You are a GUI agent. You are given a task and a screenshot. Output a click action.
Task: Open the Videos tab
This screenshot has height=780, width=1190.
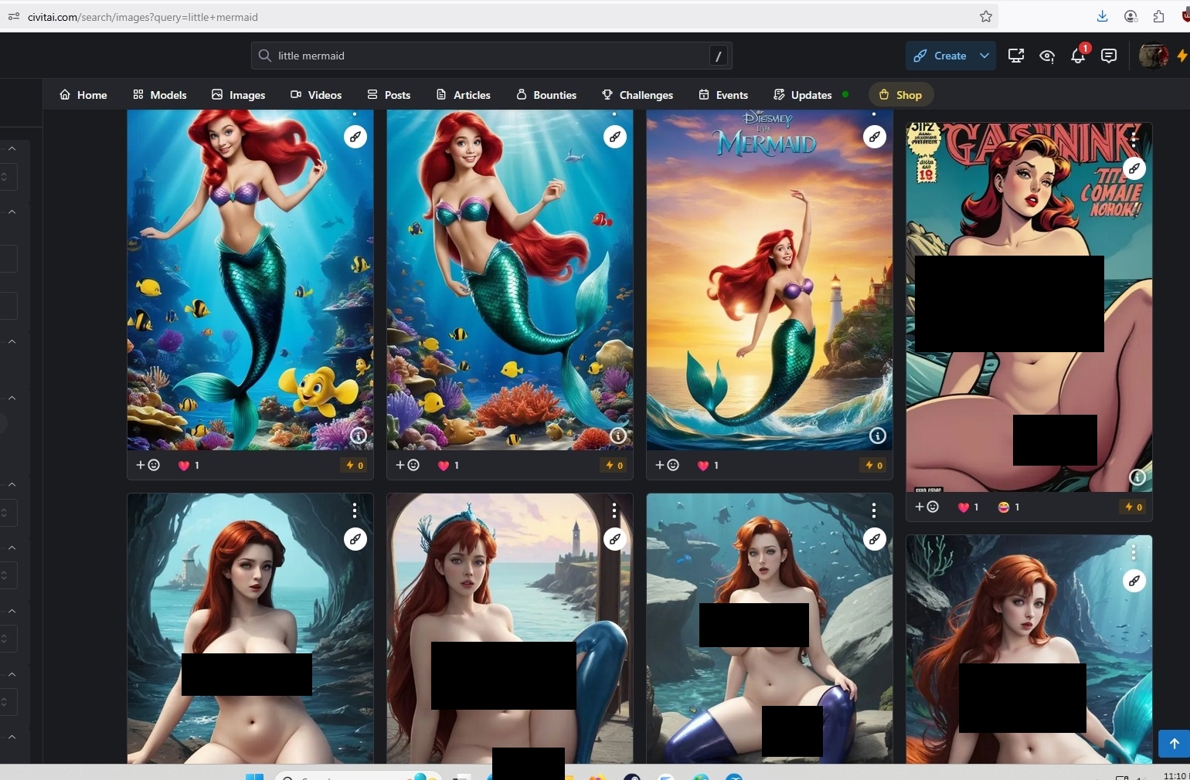316,95
